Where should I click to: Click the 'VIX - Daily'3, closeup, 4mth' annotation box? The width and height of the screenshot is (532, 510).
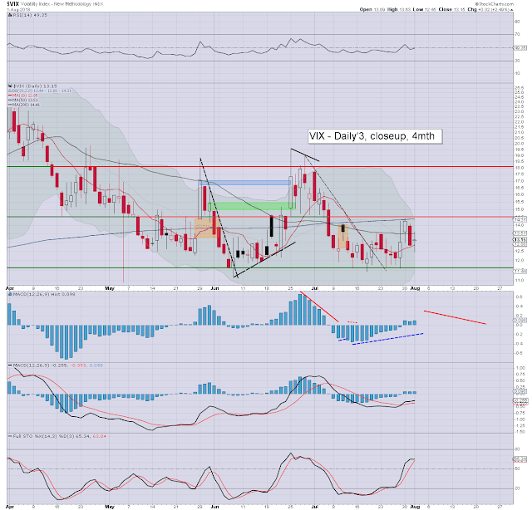pyautogui.click(x=375, y=136)
